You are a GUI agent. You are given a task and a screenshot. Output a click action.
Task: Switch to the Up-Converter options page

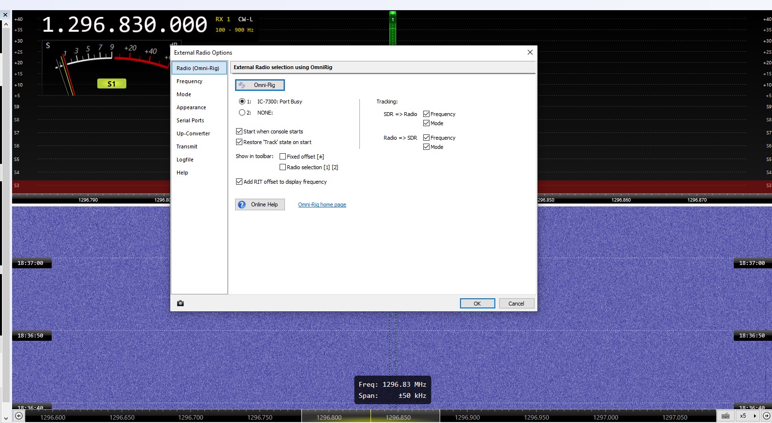tap(193, 133)
